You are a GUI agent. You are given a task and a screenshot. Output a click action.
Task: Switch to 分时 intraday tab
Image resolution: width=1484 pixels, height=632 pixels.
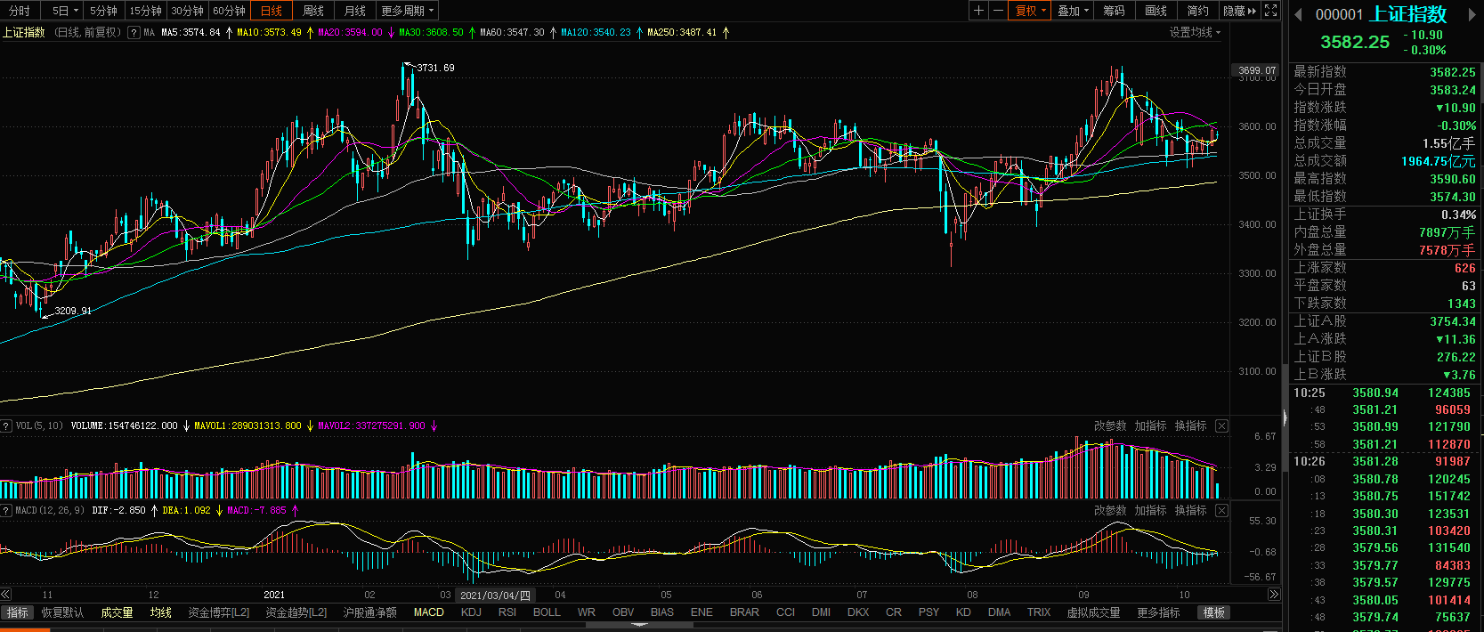point(19,11)
